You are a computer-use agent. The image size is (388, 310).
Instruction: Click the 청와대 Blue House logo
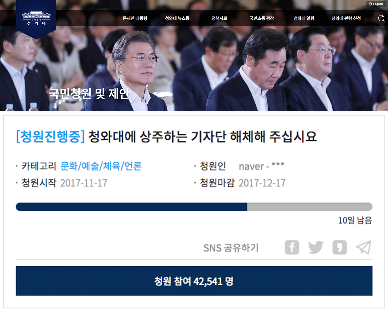pyautogui.click(x=36, y=19)
